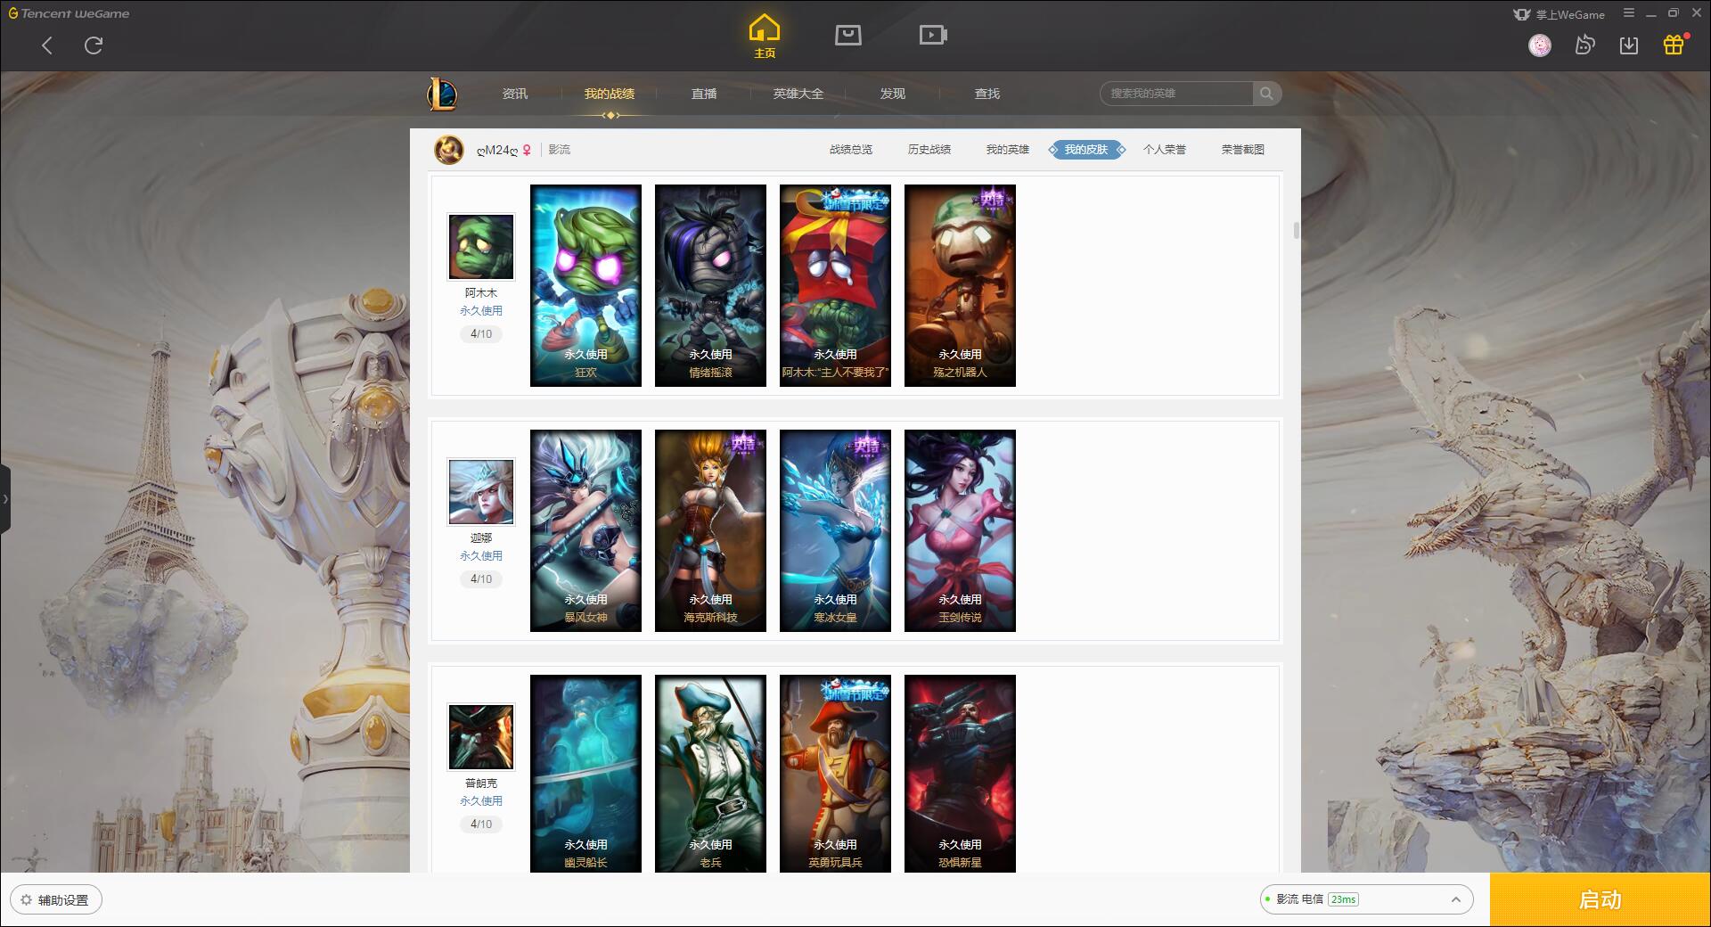Open the 恐惧新星 skin card
Image resolution: width=1711 pixels, height=927 pixels.
point(960,774)
